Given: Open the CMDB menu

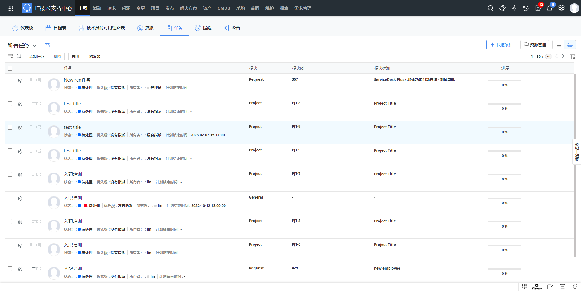Looking at the screenshot, I should [224, 8].
